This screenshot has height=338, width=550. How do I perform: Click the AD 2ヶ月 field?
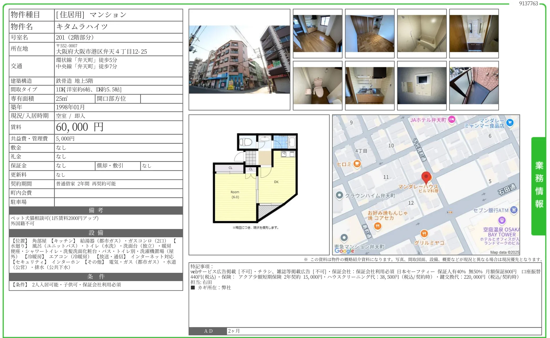(x=234, y=331)
